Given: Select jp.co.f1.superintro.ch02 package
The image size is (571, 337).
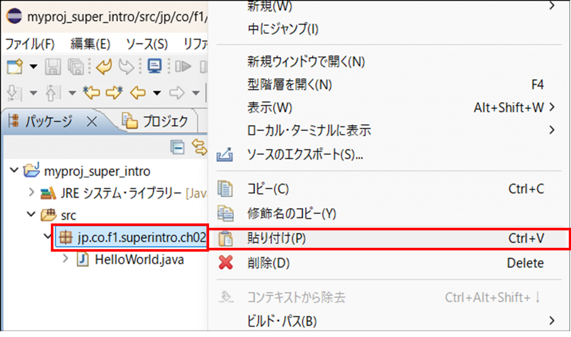Looking at the screenshot, I should (x=141, y=237).
